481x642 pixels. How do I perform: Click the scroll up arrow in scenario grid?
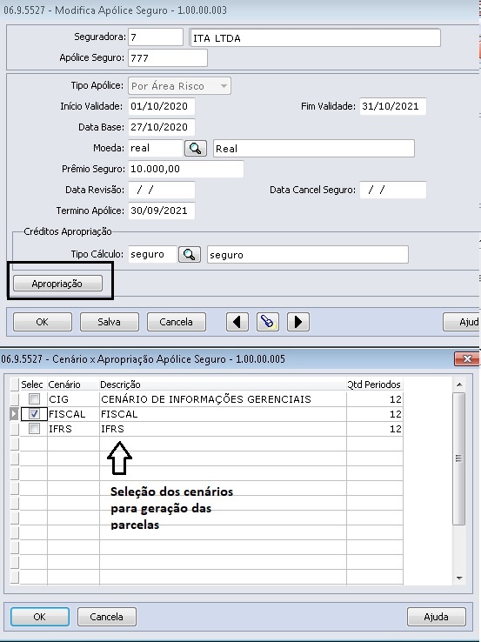(x=459, y=385)
